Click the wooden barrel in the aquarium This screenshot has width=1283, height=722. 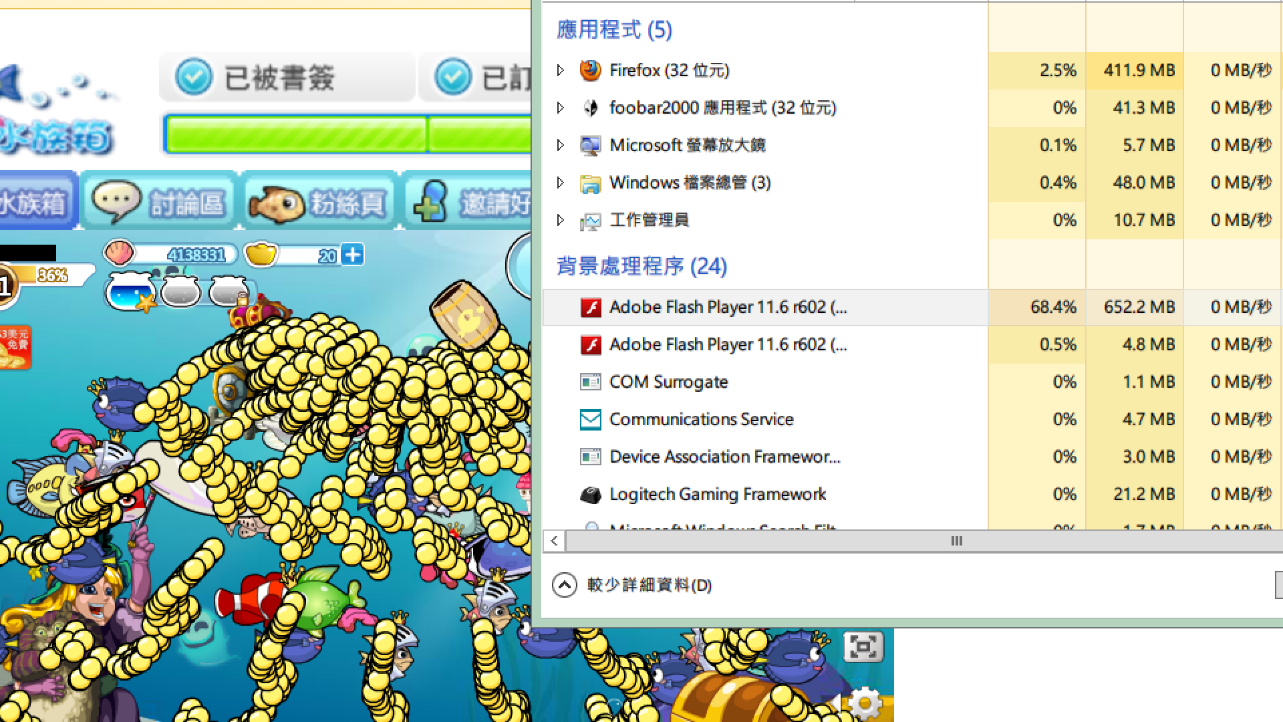tap(464, 315)
